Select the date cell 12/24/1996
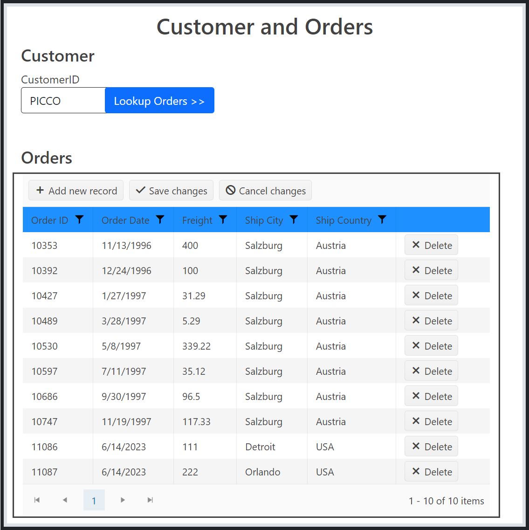The height and width of the screenshot is (530, 529). 133,270
